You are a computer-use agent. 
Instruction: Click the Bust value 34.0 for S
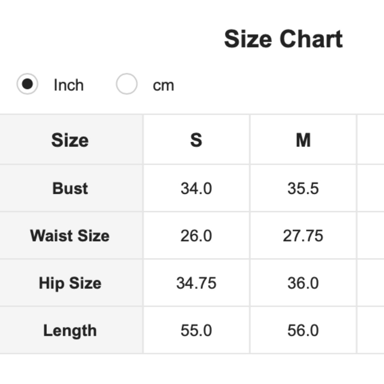pyautogui.click(x=196, y=189)
